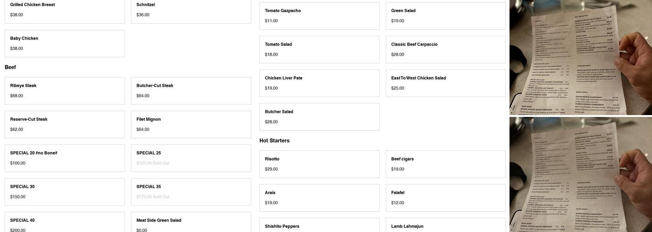Select the Tomato Gazpacho starter
The width and height of the screenshot is (652, 232).
pyautogui.click(x=319, y=16)
